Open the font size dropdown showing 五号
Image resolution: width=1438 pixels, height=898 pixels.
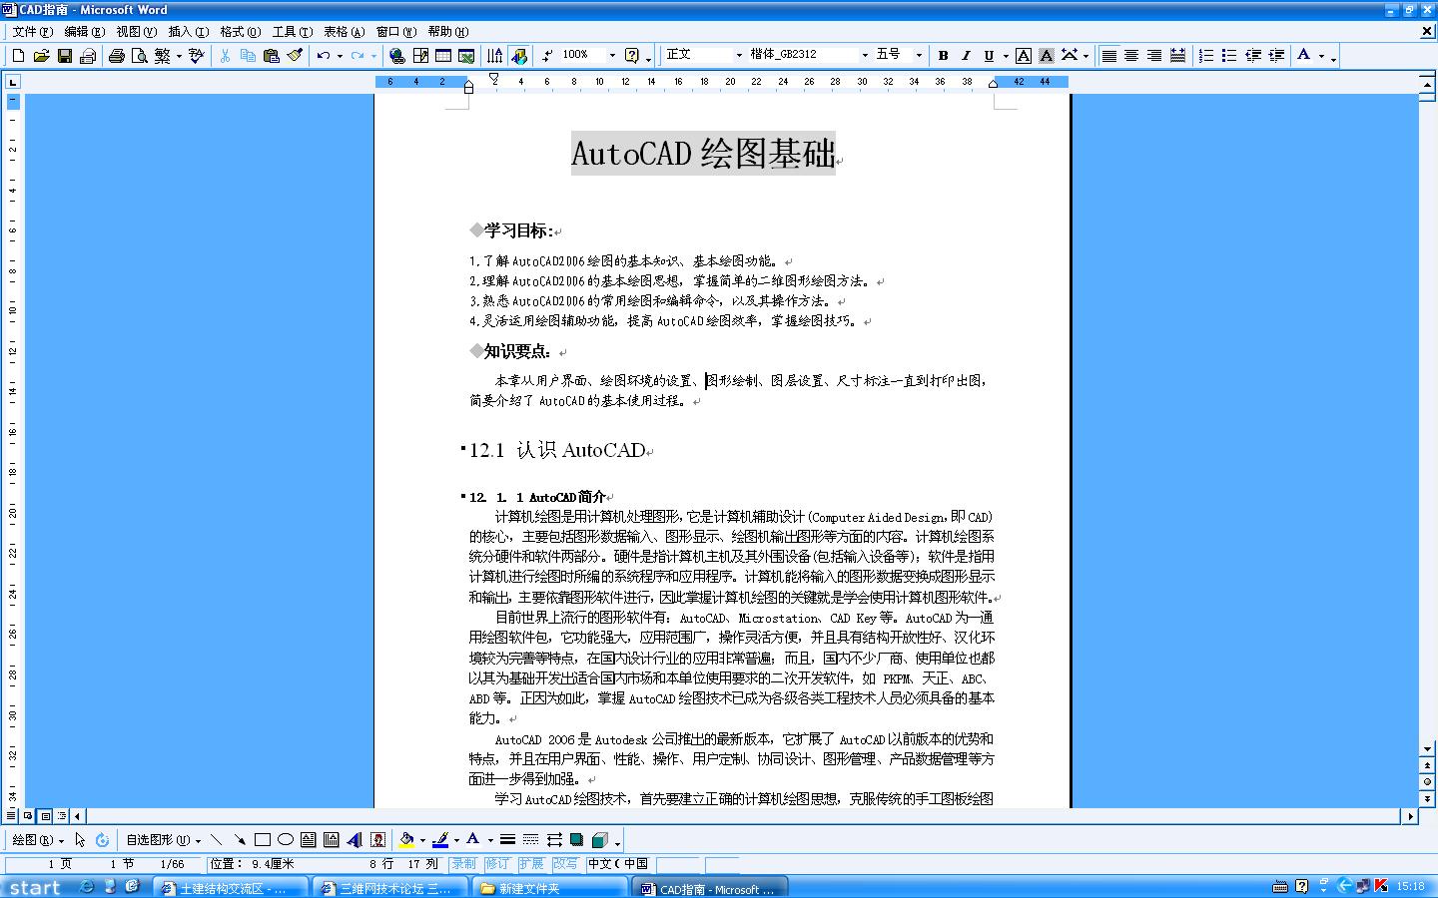pos(919,56)
